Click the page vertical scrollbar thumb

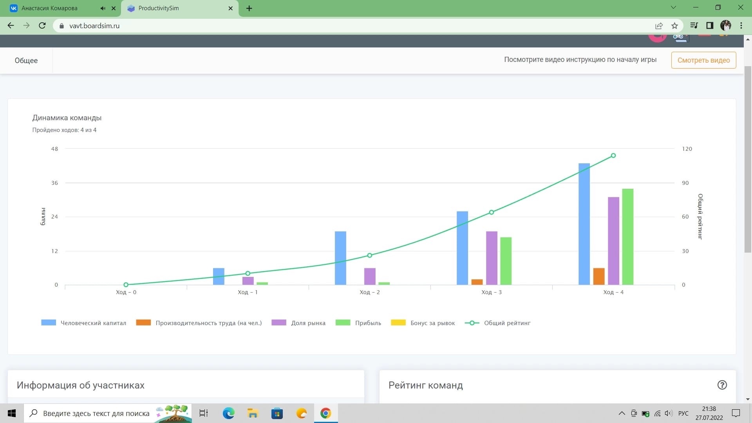point(748,159)
